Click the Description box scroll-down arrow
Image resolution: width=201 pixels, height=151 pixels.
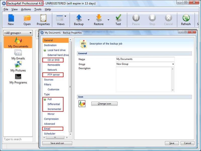173,90
